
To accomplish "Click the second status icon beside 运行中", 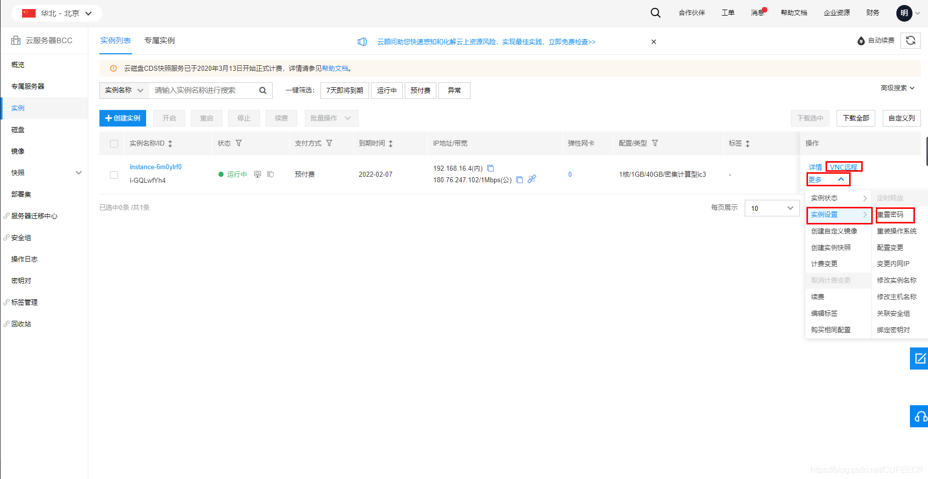I will (270, 174).
